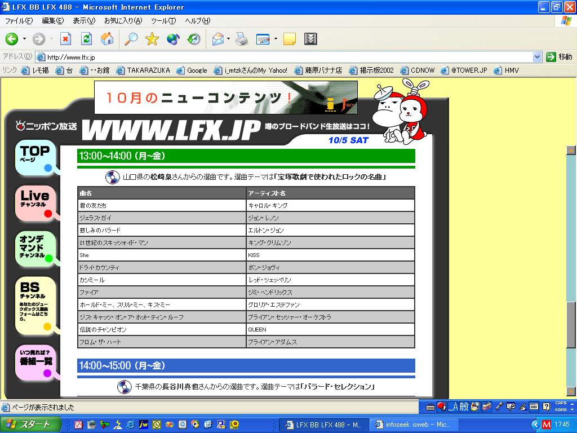Image resolution: width=577 pixels, height=433 pixels.
Task: Open the BS チャンネル sidebar button
Action: click(35, 305)
